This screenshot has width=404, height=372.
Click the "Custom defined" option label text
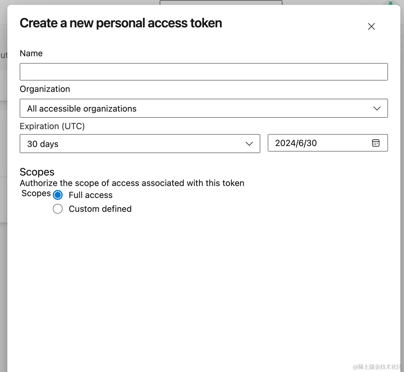coord(100,209)
